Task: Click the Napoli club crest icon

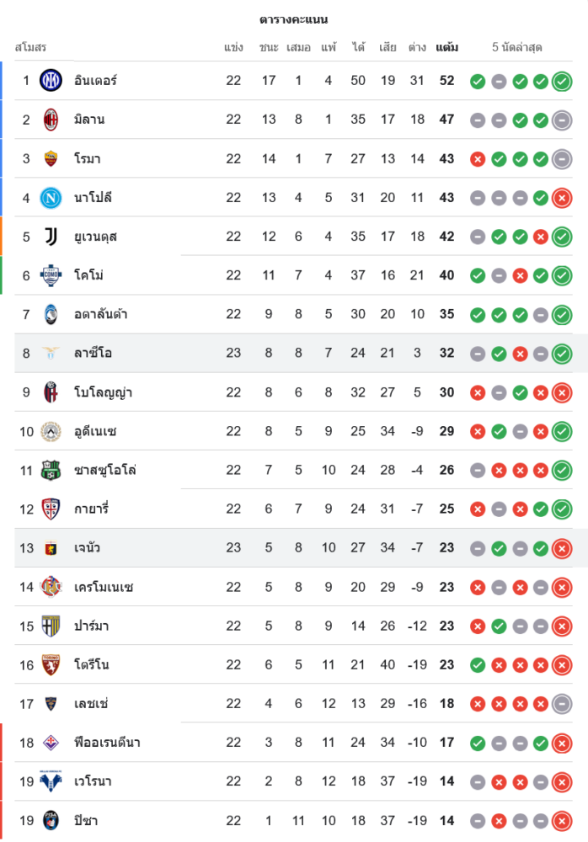Action: [51, 198]
